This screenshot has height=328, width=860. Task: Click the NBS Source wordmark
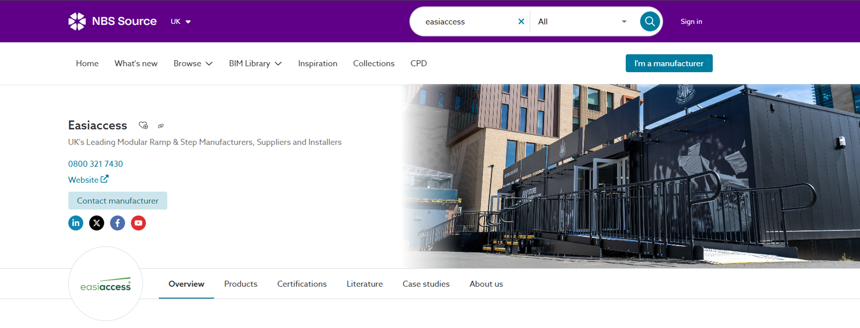124,21
